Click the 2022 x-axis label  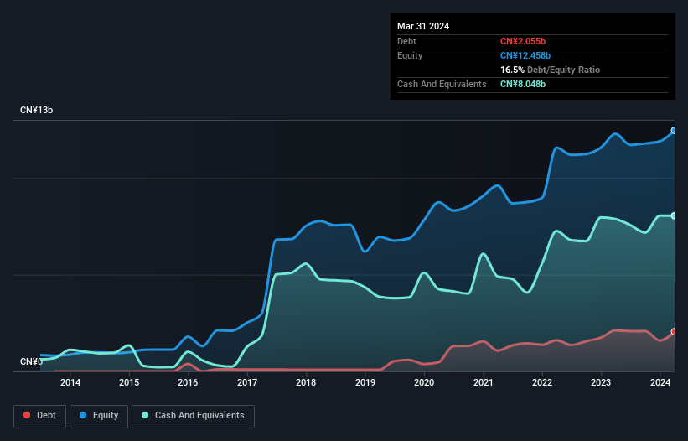[x=542, y=382]
